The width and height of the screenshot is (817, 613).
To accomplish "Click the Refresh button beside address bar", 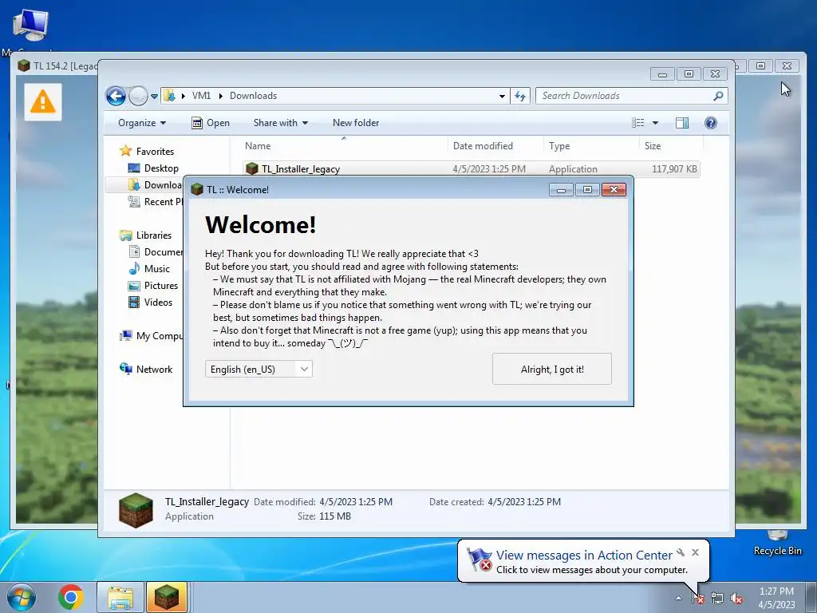I will tap(520, 96).
